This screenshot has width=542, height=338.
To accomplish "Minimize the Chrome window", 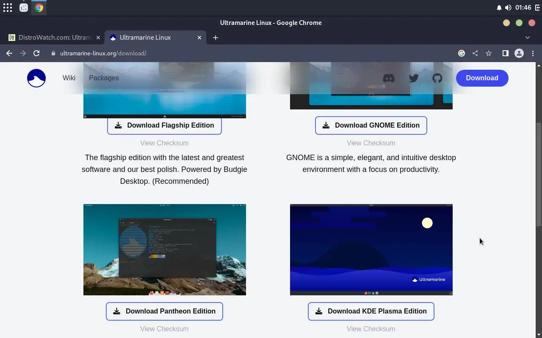I will (506, 23).
